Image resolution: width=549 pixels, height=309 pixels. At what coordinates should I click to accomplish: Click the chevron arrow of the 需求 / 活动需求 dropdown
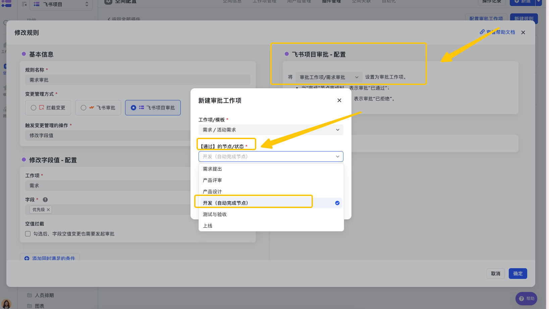coord(338,130)
